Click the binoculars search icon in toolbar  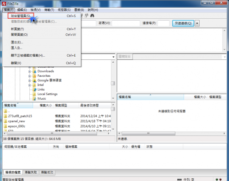coord(92,16)
